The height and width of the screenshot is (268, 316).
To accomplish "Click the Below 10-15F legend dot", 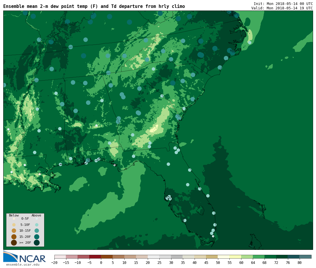I will tap(14, 231).
